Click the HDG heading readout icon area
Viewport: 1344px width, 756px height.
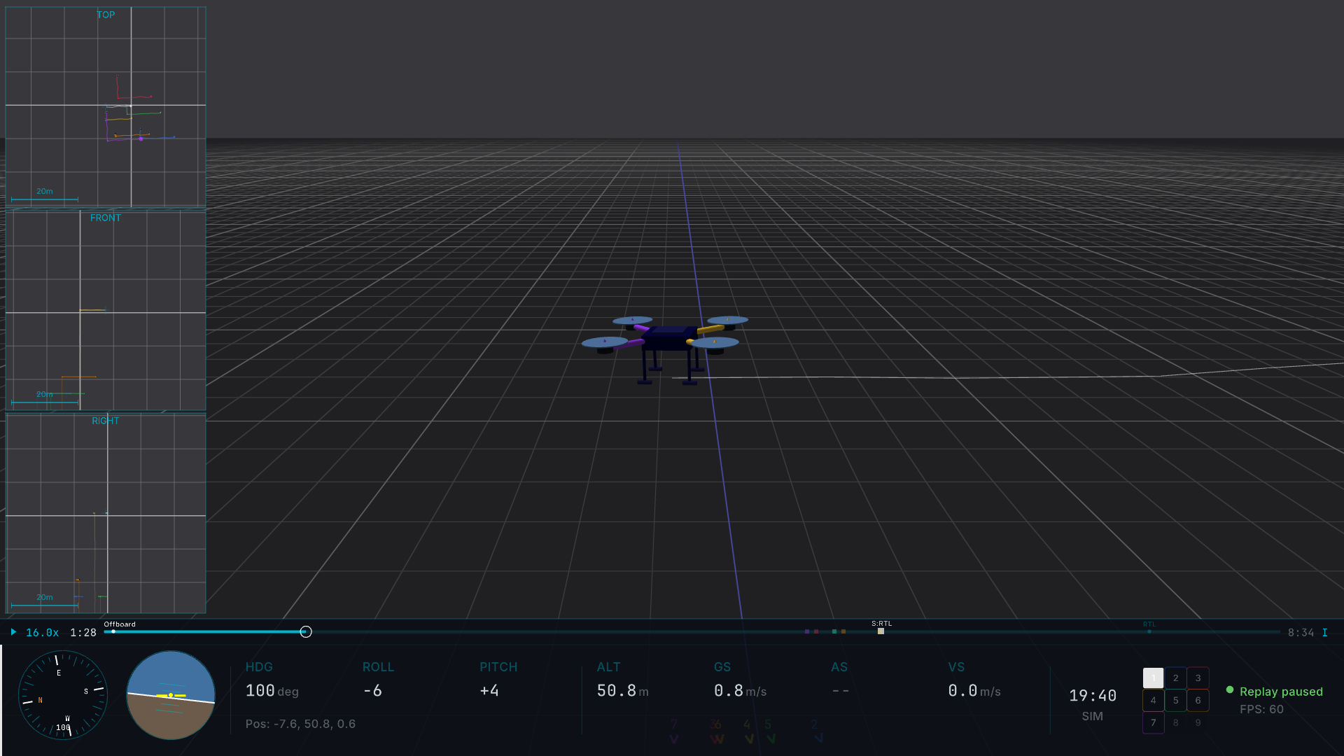260,667
